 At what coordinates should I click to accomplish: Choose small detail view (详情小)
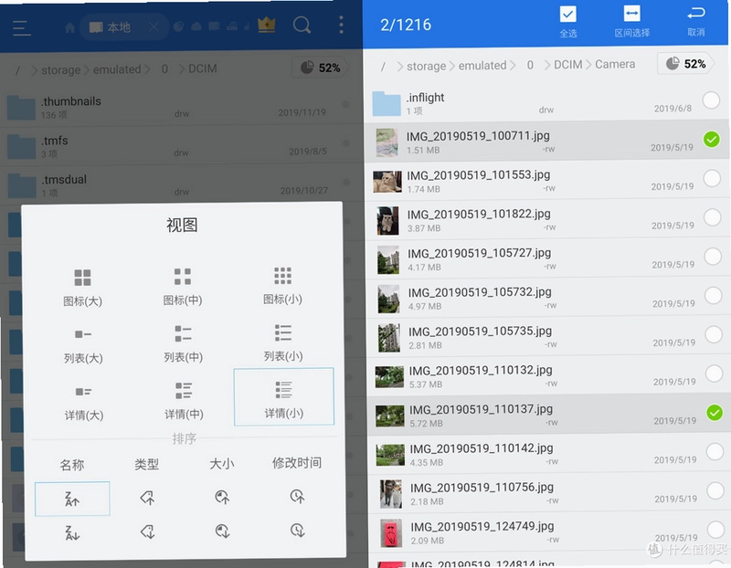(284, 397)
